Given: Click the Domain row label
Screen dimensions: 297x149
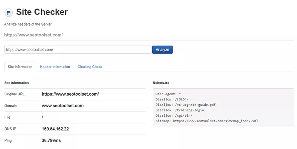Looking at the screenshot, I should pyautogui.click(x=11, y=106).
